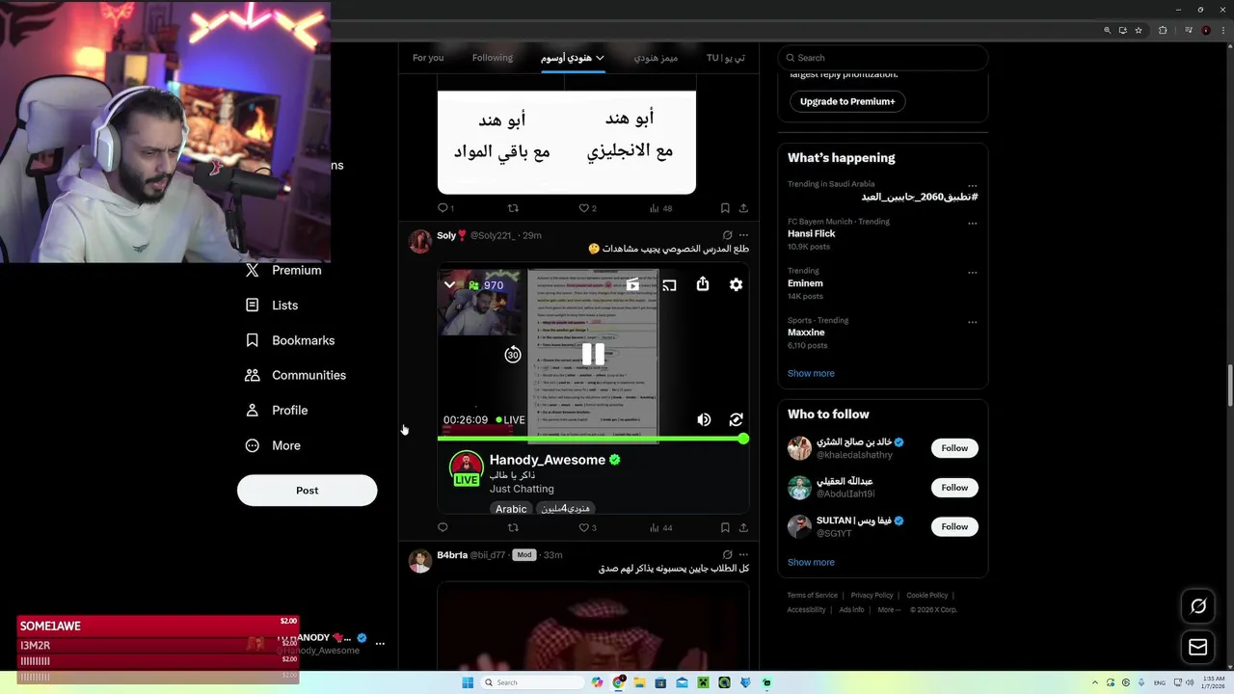Switch to the ميمز هنودي tab
This screenshot has height=694, width=1234.
656,58
